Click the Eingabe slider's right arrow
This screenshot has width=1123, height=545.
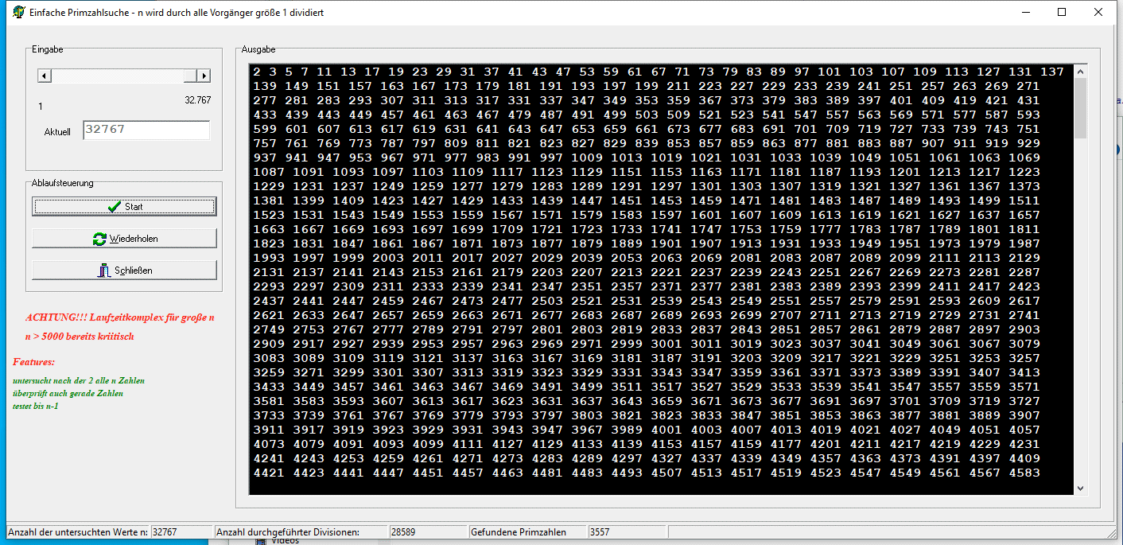pos(204,76)
